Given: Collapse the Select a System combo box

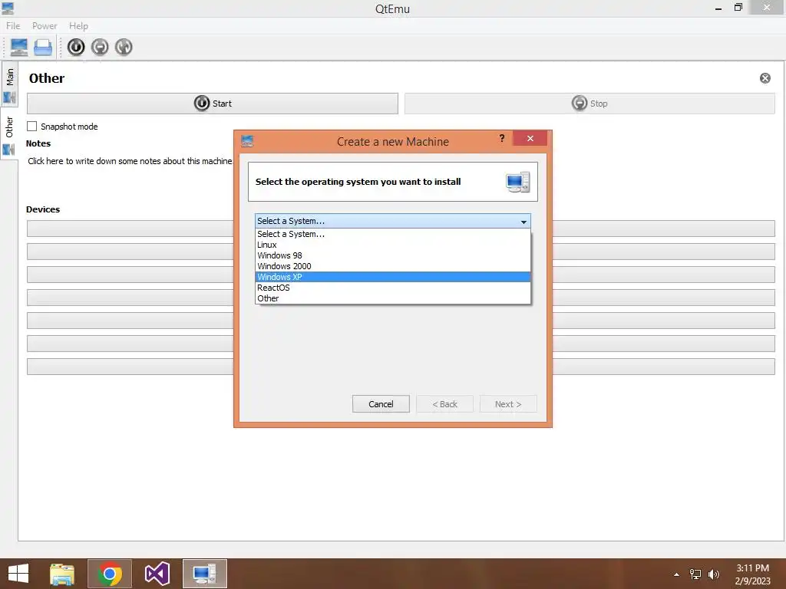Looking at the screenshot, I should (x=392, y=221).
